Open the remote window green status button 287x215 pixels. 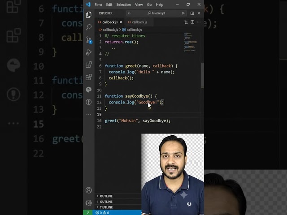coord(88,212)
